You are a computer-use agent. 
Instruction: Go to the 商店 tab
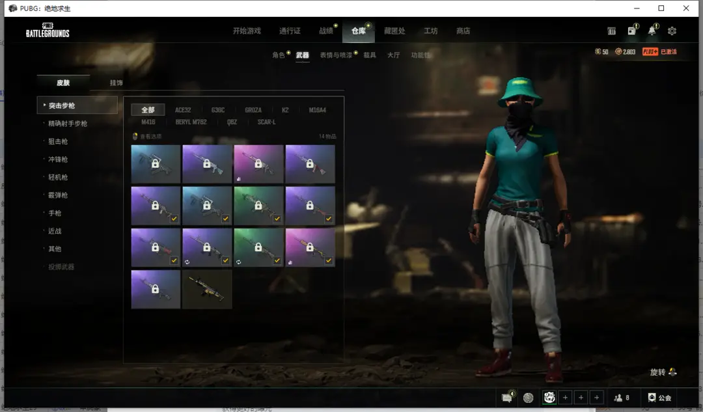463,31
